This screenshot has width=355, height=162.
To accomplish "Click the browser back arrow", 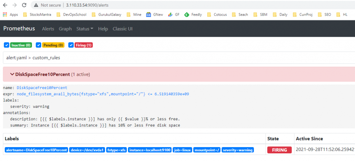I will click(5, 5).
